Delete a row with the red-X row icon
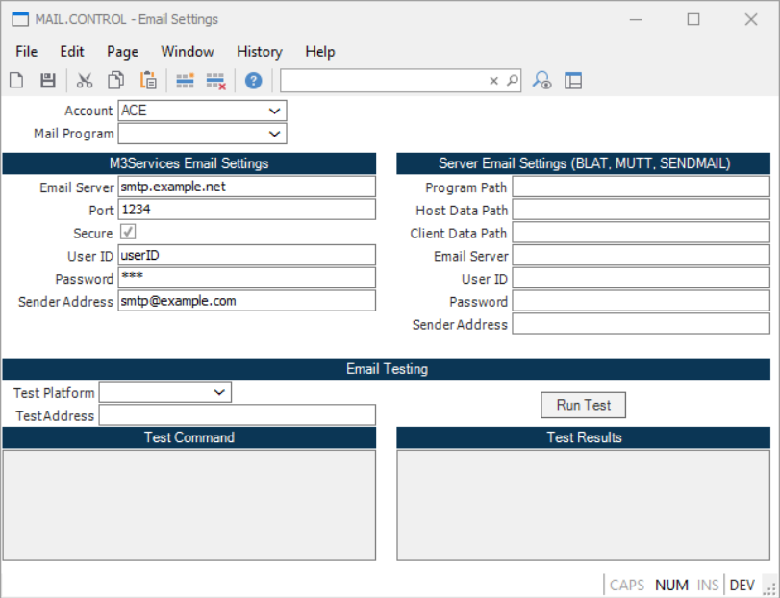780x598 pixels. pos(215,80)
